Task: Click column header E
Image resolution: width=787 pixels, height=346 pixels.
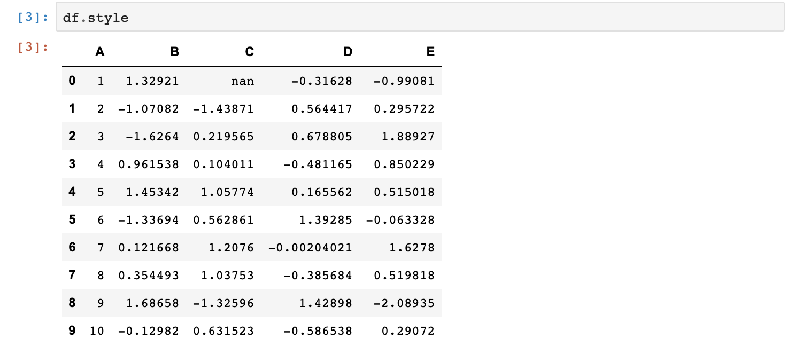Action: coord(430,52)
